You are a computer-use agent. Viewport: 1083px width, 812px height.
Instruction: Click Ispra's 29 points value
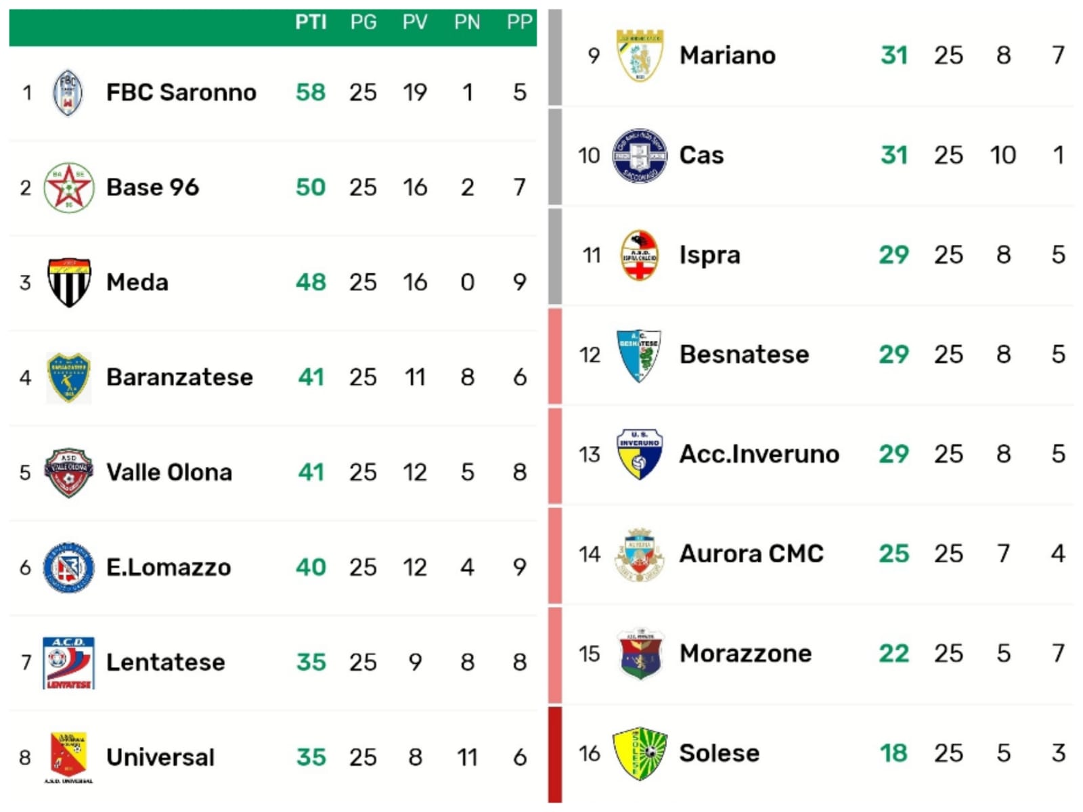click(893, 255)
